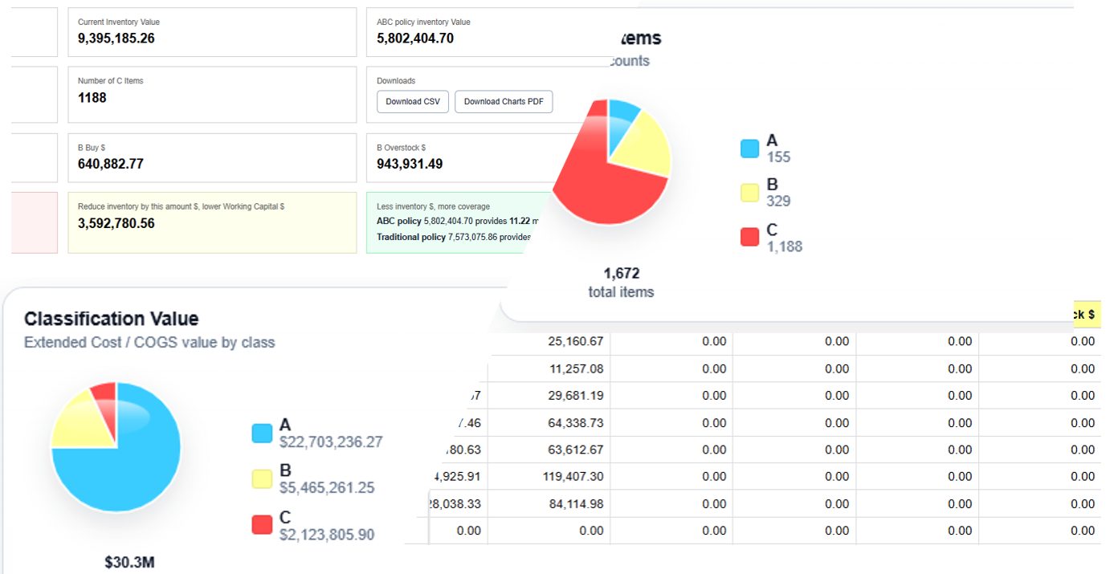Select the ABC policy inventory Value 5,802,404.70
This screenshot has height=574, width=1118.
point(415,38)
